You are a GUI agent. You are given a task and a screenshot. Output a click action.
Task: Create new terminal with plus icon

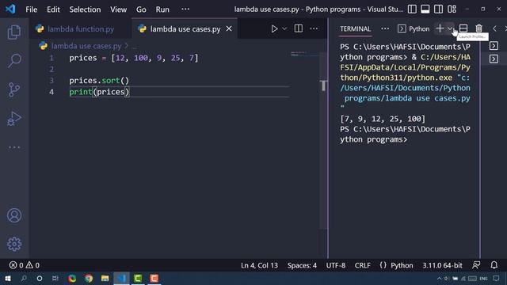[x=440, y=28]
